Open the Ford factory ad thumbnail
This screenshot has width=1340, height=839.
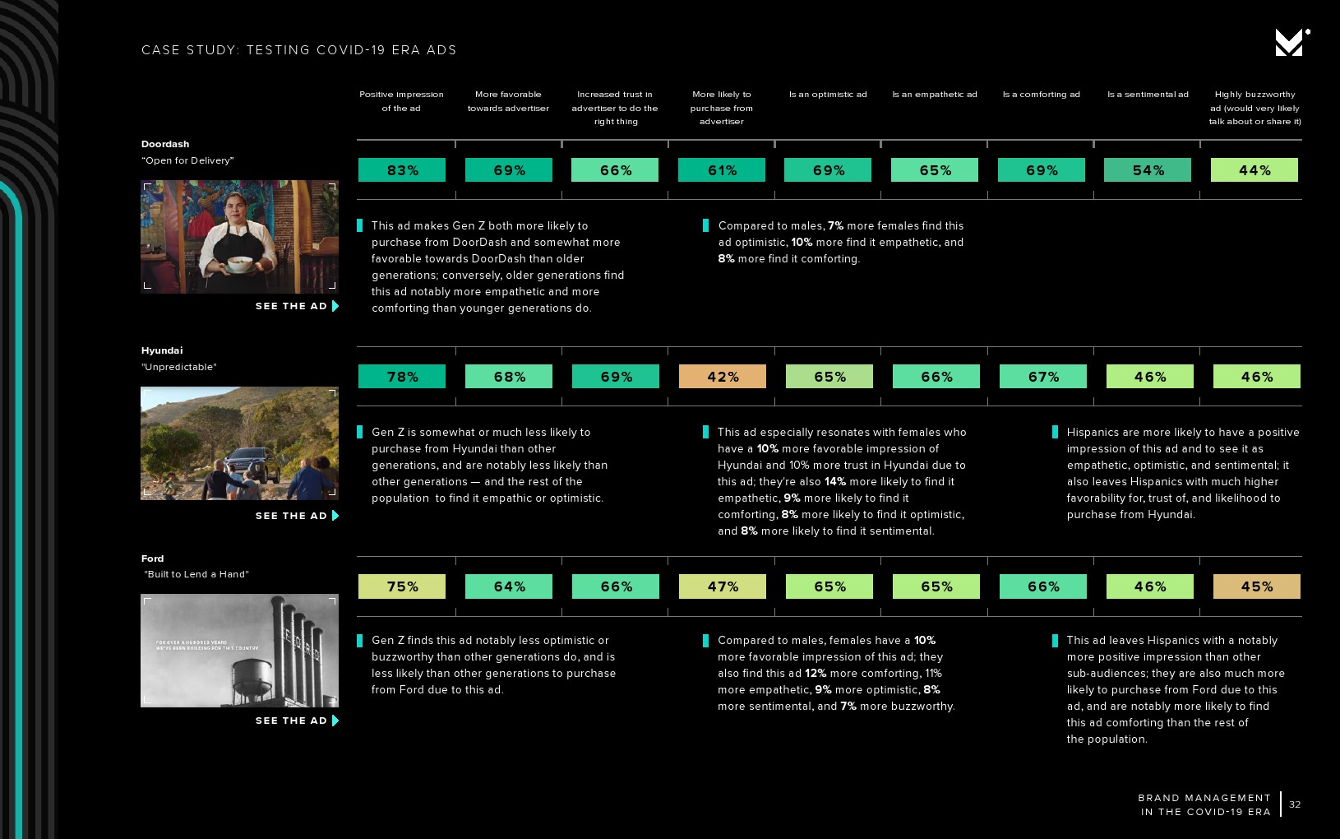point(239,651)
